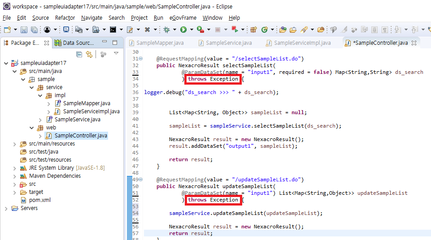
Task: Click the Save toolbar icon
Action: (x=24, y=30)
